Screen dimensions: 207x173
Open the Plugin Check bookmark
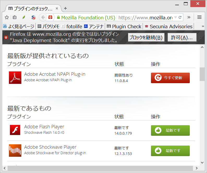click(x=124, y=26)
